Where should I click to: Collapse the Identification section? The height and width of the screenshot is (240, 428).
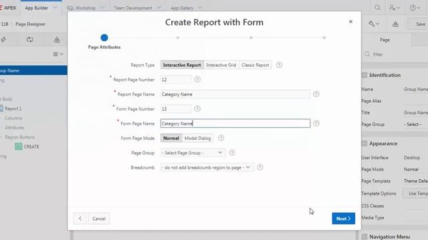[x=364, y=75]
